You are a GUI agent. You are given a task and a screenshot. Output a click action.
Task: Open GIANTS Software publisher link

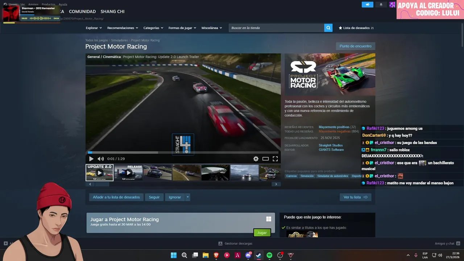[x=331, y=150]
